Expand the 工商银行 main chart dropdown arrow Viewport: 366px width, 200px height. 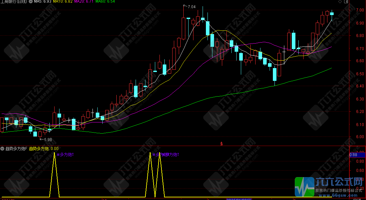click(x=31, y=2)
